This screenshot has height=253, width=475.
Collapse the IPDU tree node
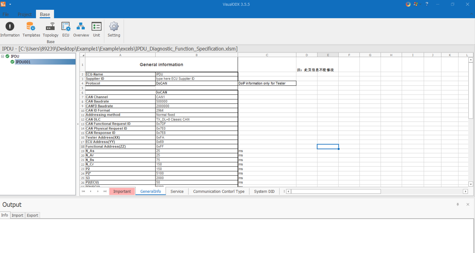3,56
